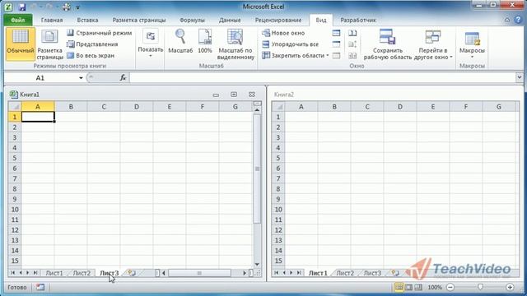
Task: Open the Формулы ribbon tab
Action: point(192,20)
